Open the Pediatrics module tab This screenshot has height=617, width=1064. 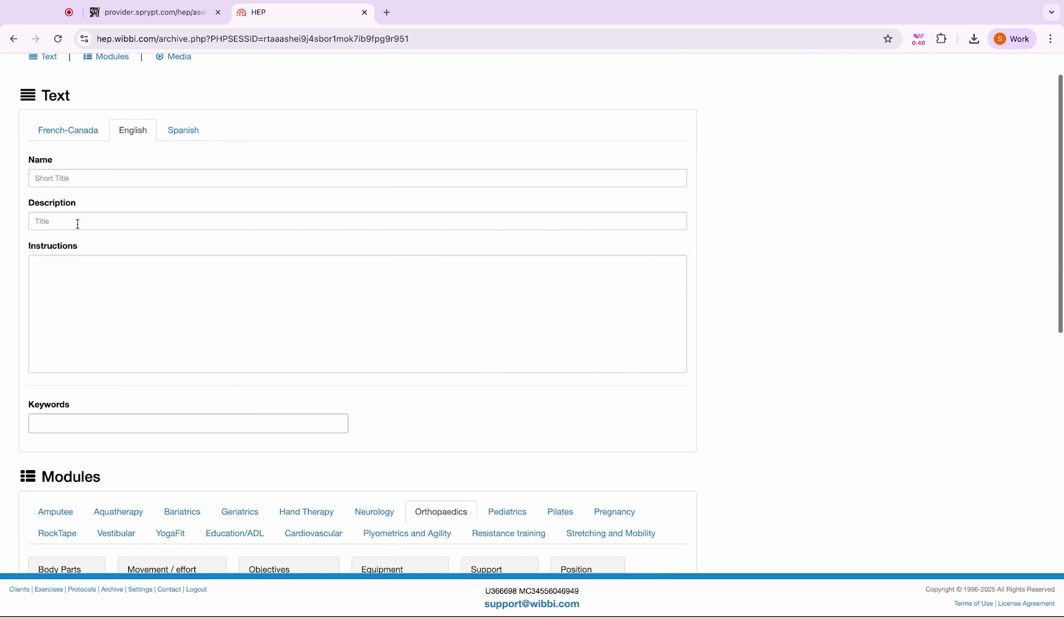(x=507, y=512)
